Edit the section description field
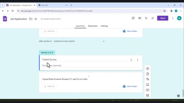 (91, 66)
